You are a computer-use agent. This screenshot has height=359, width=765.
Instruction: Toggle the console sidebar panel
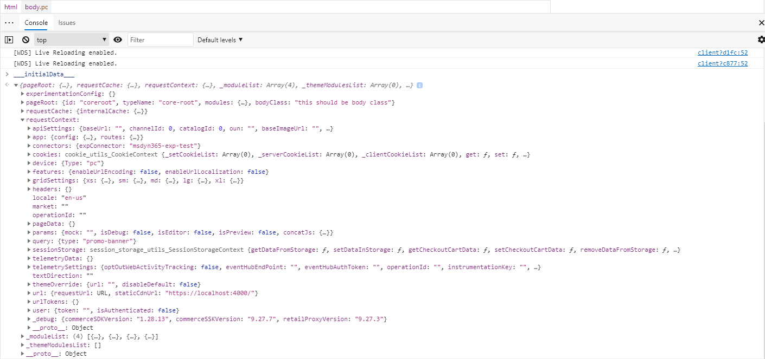[x=9, y=40]
